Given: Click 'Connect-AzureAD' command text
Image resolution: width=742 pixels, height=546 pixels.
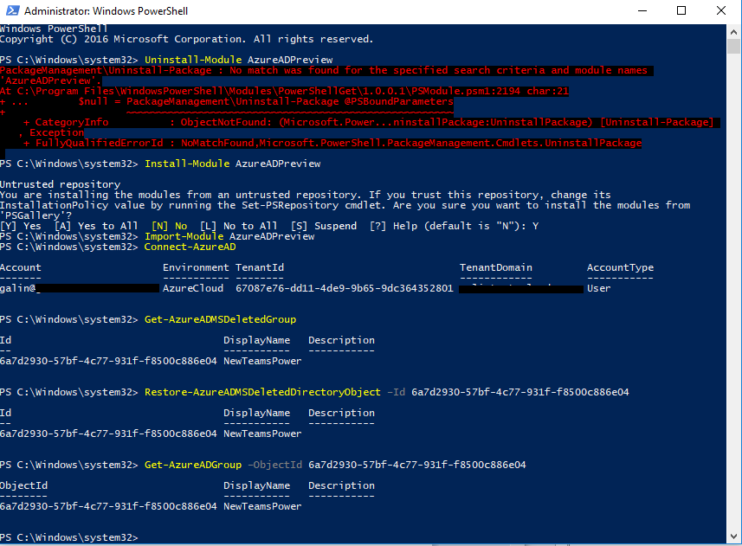Looking at the screenshot, I should [190, 247].
